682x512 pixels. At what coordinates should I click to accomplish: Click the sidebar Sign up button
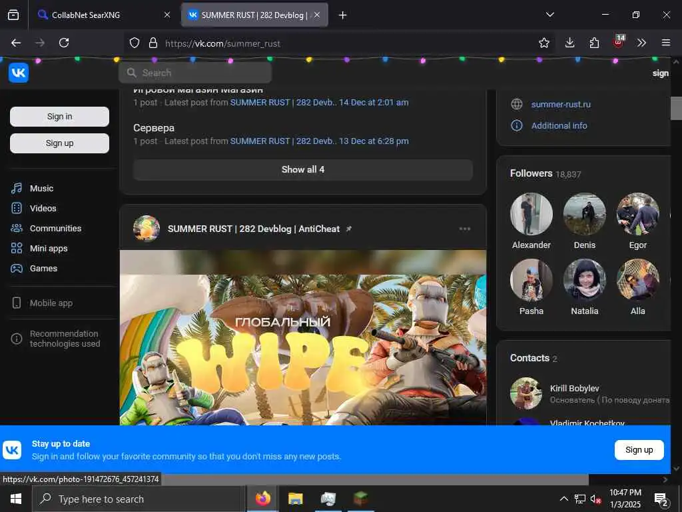pyautogui.click(x=59, y=143)
